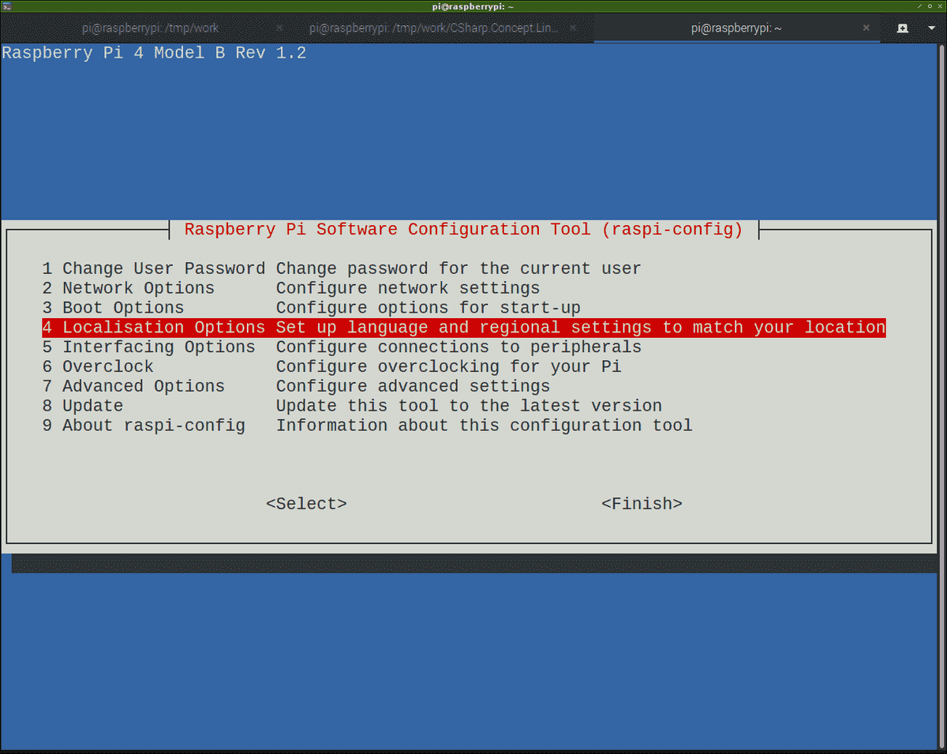The image size is (947, 754).
Task: Activate the <Select> button
Action: tap(306, 504)
